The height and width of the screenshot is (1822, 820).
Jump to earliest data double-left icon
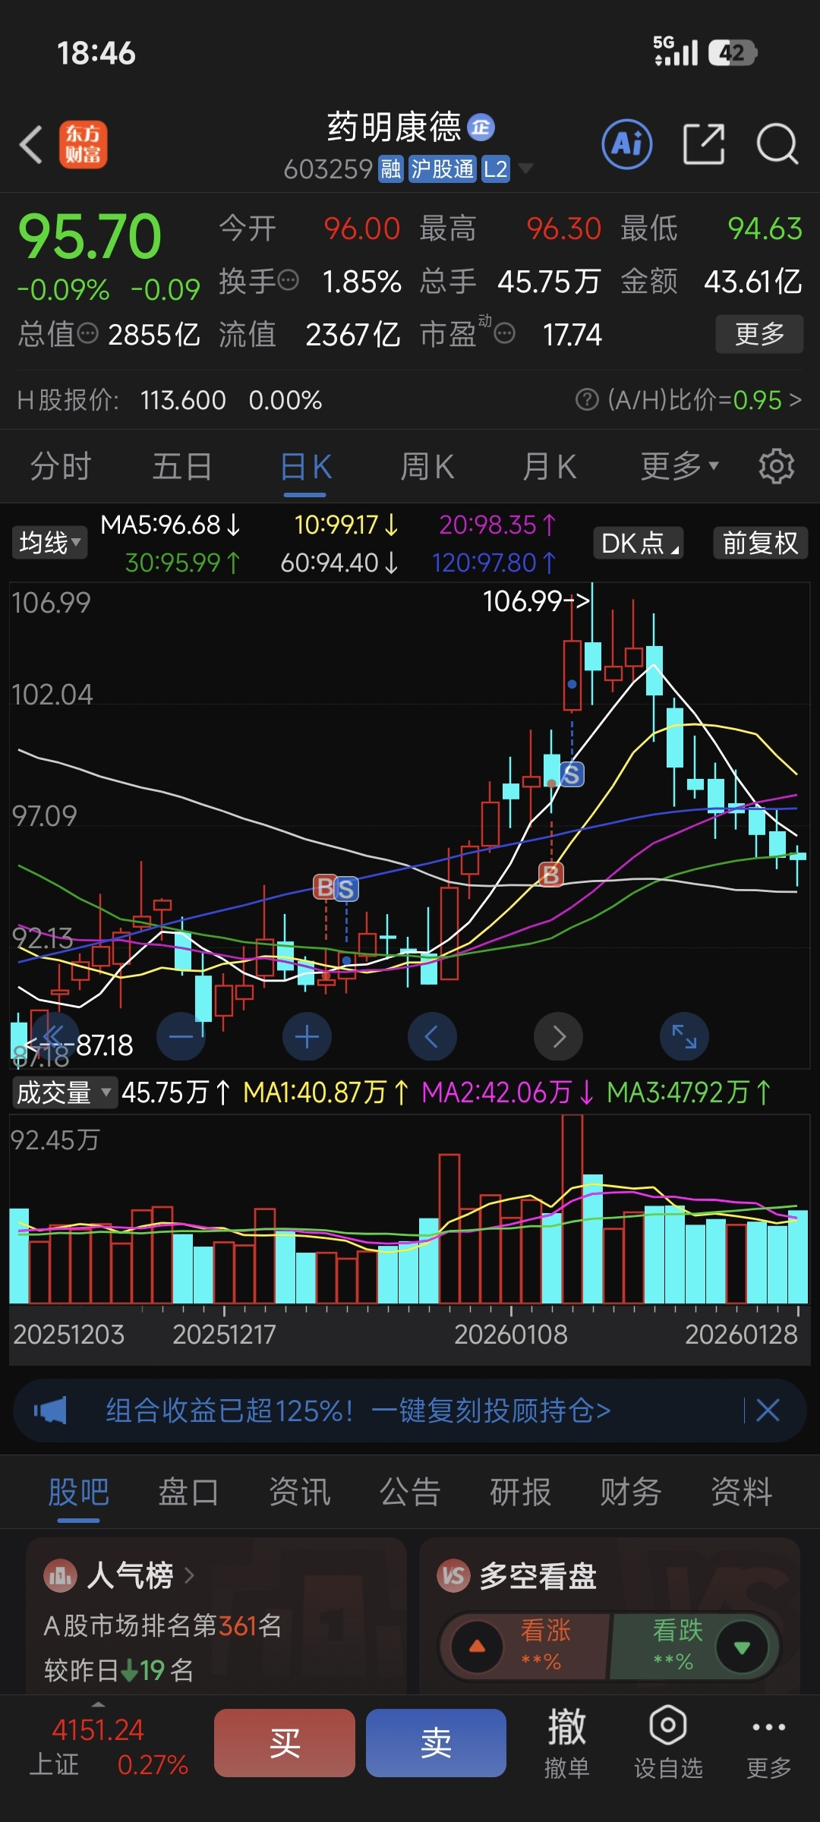55,1036
